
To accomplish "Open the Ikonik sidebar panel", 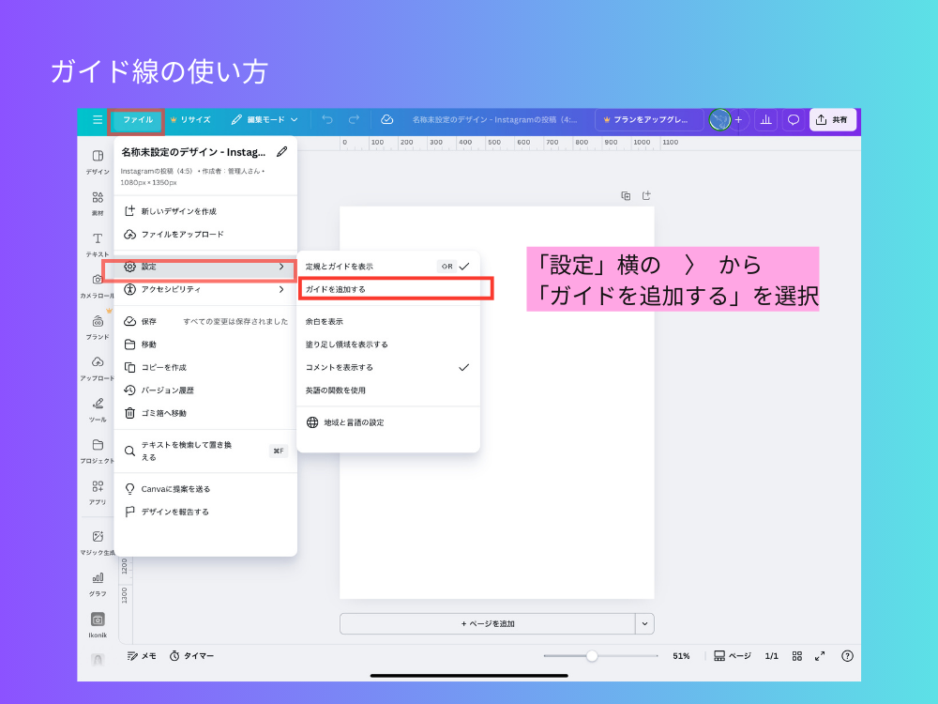I will coord(96,620).
